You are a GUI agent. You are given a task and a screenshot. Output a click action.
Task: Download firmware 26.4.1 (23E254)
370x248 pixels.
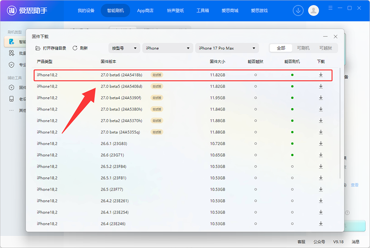click(x=321, y=212)
